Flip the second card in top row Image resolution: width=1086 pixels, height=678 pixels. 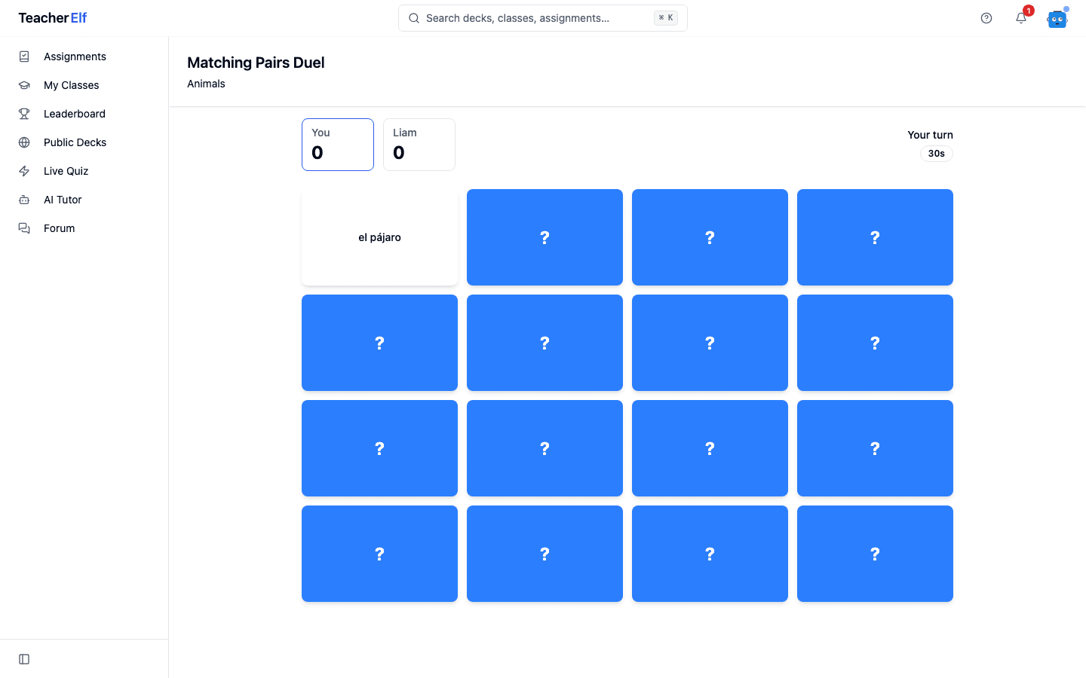(545, 237)
